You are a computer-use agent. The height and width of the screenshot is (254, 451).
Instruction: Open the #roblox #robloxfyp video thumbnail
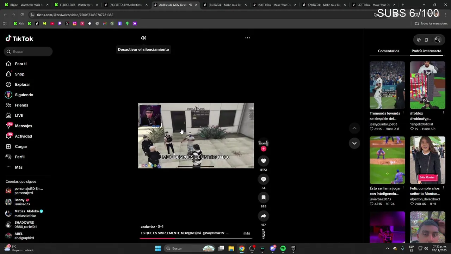click(427, 85)
